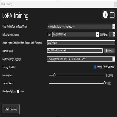Close the LoRA Training window
Viewport: 117px width, 117px height.
(115, 4)
